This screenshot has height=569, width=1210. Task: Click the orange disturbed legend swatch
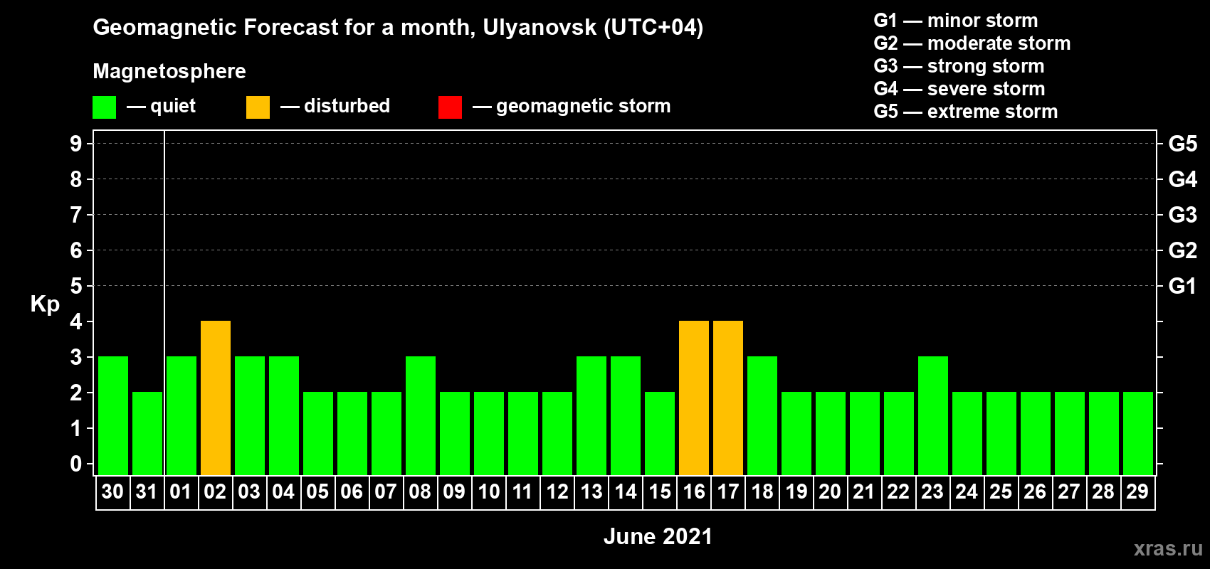click(258, 107)
